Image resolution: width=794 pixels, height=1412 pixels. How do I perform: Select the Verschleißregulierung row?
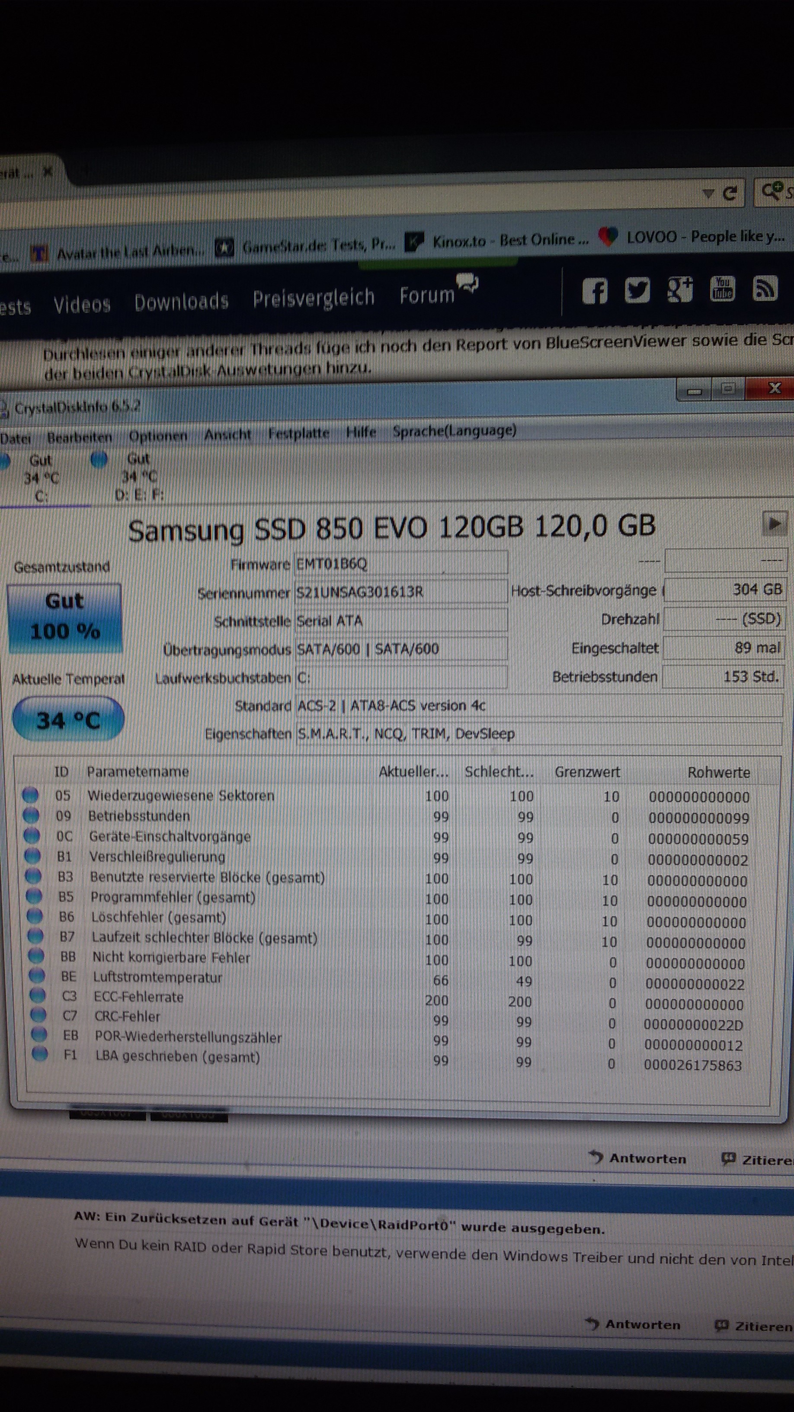[x=387, y=857]
